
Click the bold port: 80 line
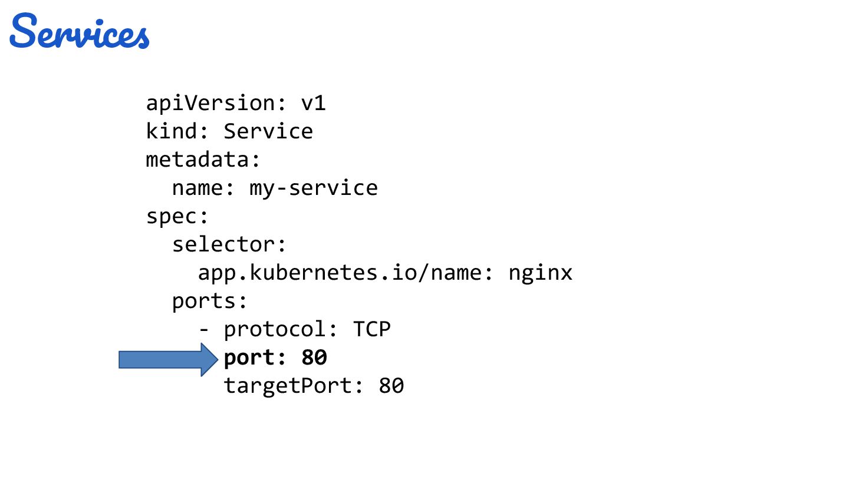point(275,357)
